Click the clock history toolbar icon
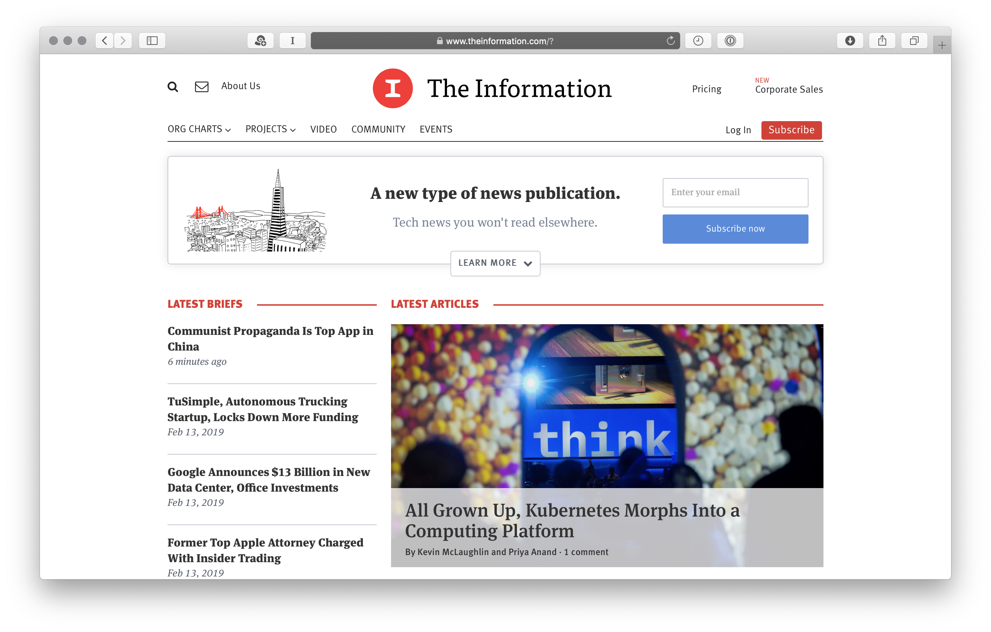This screenshot has height=632, width=991. point(698,41)
